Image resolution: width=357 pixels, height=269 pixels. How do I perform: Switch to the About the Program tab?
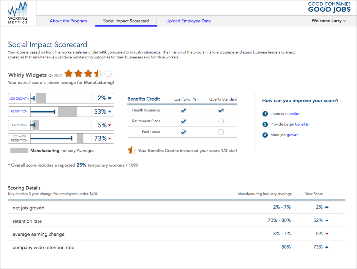pyautogui.click(x=68, y=21)
